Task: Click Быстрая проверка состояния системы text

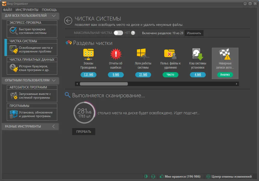Action: [x=33, y=31]
